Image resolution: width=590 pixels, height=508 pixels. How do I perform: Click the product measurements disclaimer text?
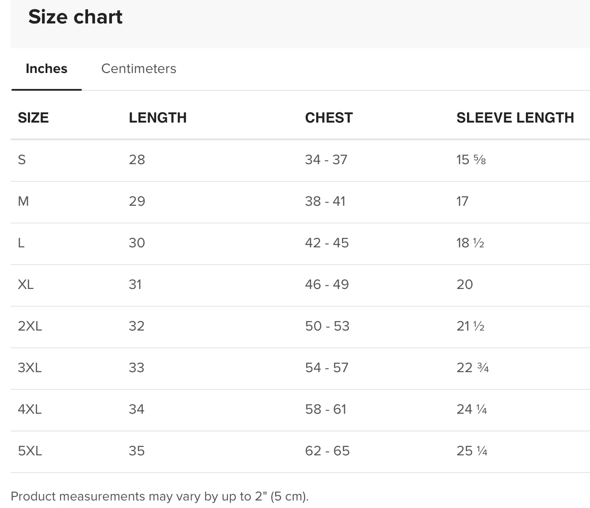tap(160, 496)
